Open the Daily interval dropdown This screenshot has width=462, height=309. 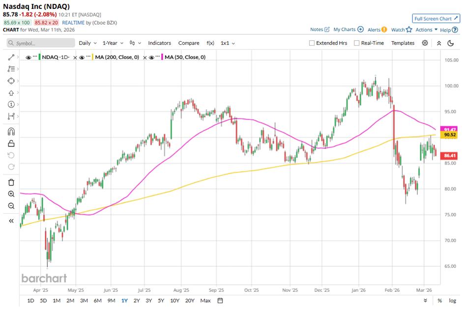pyautogui.click(x=87, y=43)
